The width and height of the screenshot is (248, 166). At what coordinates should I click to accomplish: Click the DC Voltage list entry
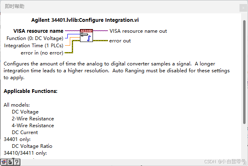tap(25, 112)
